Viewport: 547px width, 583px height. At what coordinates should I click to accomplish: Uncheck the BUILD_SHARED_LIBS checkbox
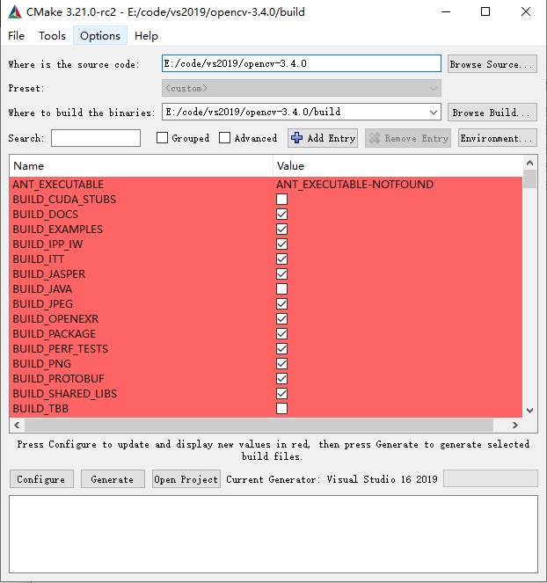282,393
